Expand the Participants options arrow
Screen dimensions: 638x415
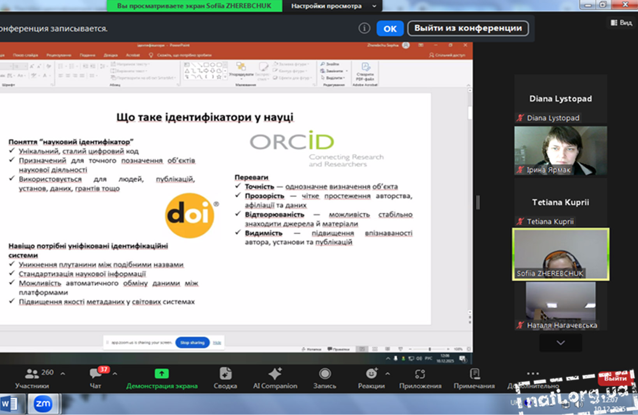coord(63,374)
